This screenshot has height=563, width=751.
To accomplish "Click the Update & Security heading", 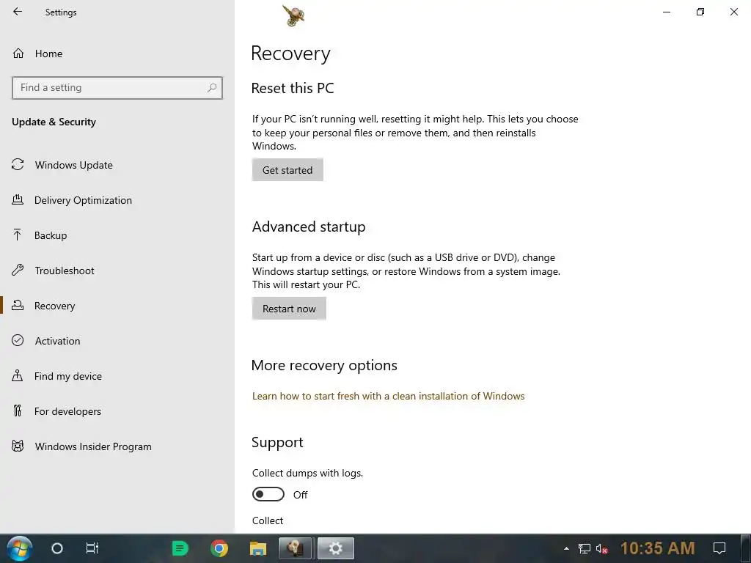I will [54, 122].
